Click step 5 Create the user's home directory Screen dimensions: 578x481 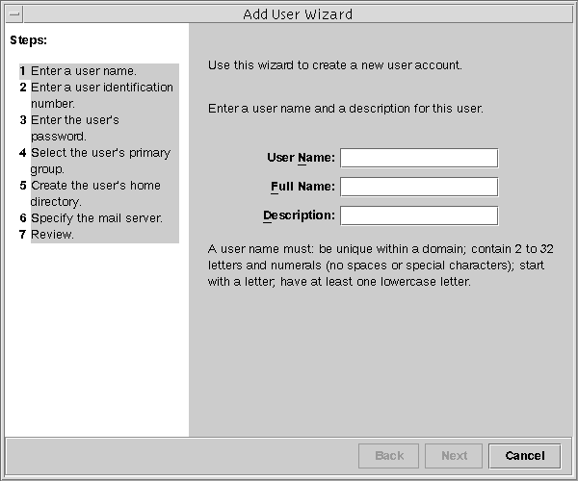click(94, 193)
